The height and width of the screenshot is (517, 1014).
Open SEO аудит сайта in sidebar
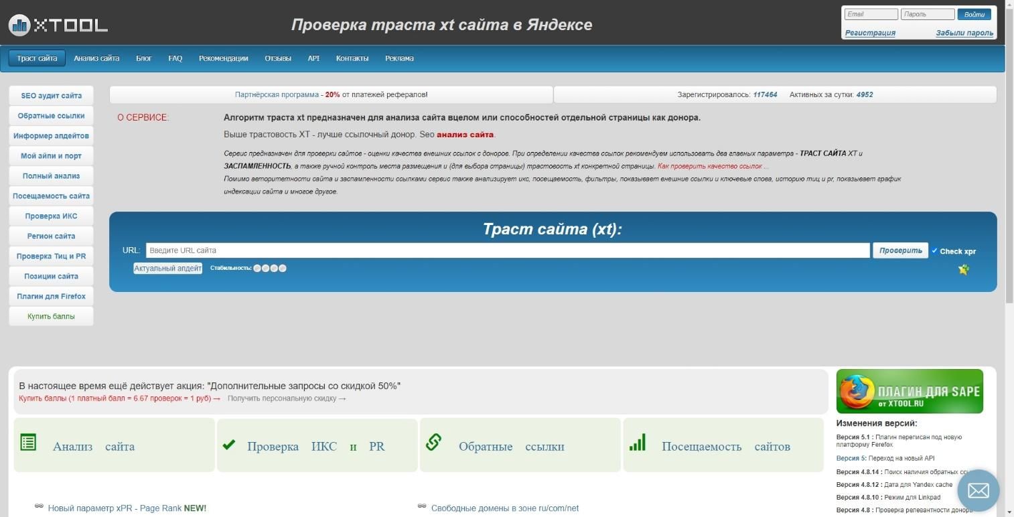click(51, 96)
